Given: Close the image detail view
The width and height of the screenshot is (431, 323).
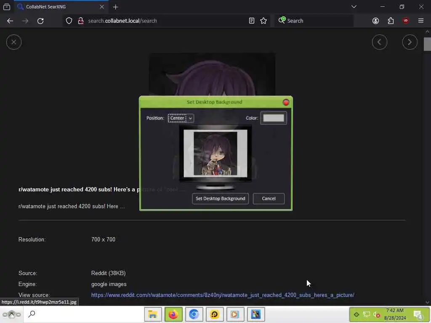Looking at the screenshot, I should (14, 42).
